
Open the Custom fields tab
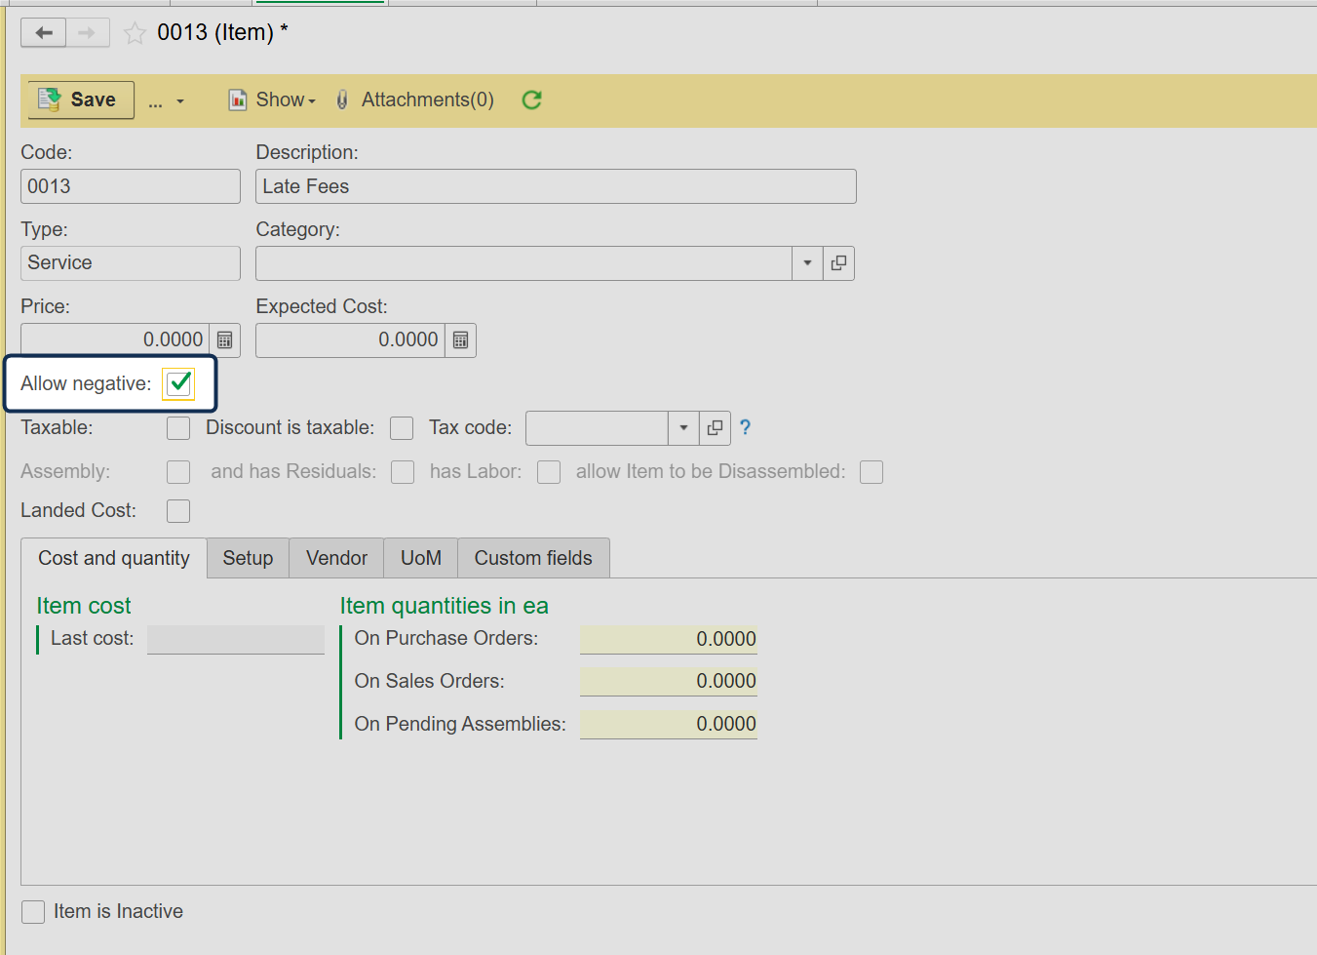[x=533, y=558]
